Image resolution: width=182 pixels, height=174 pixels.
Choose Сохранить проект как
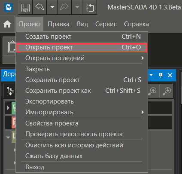click(x=82, y=91)
